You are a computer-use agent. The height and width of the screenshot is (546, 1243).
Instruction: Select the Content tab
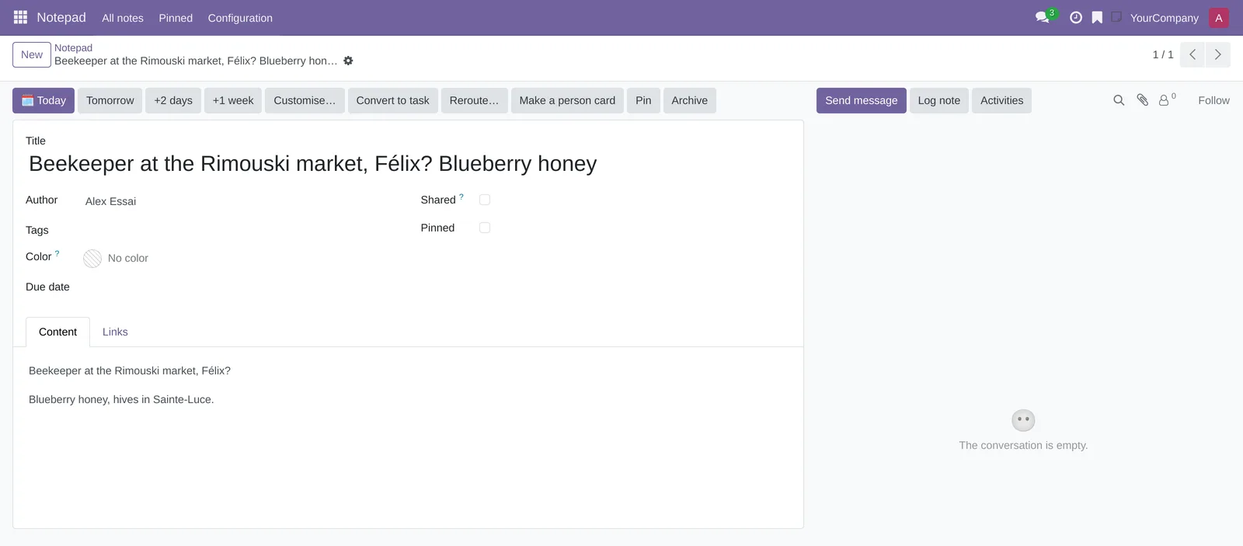[57, 332]
